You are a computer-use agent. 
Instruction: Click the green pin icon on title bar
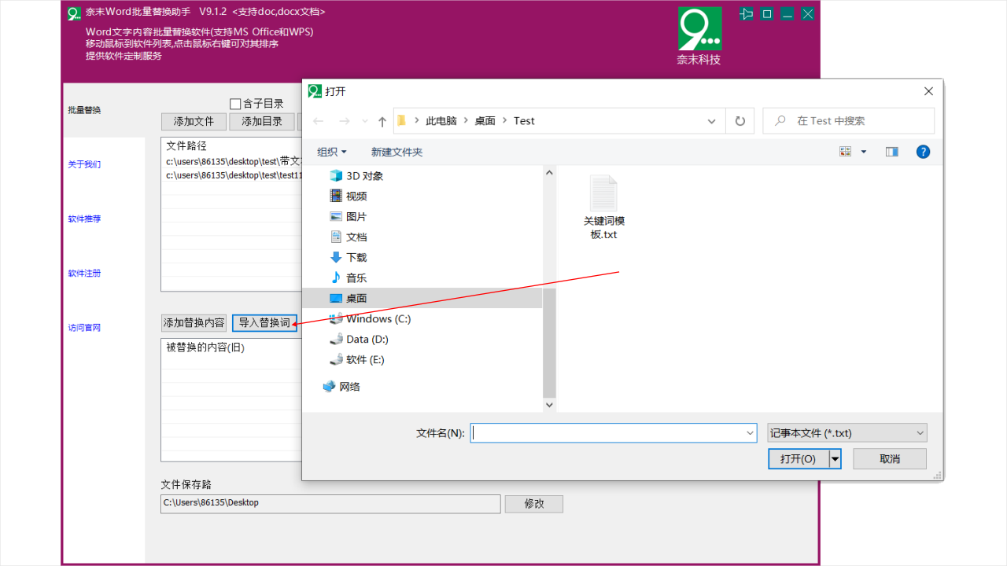coord(746,13)
